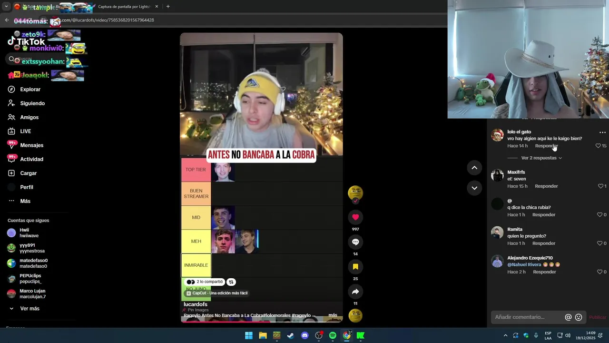Open OBS Studio from the taskbar
The height and width of the screenshot is (343, 609).
click(x=319, y=335)
